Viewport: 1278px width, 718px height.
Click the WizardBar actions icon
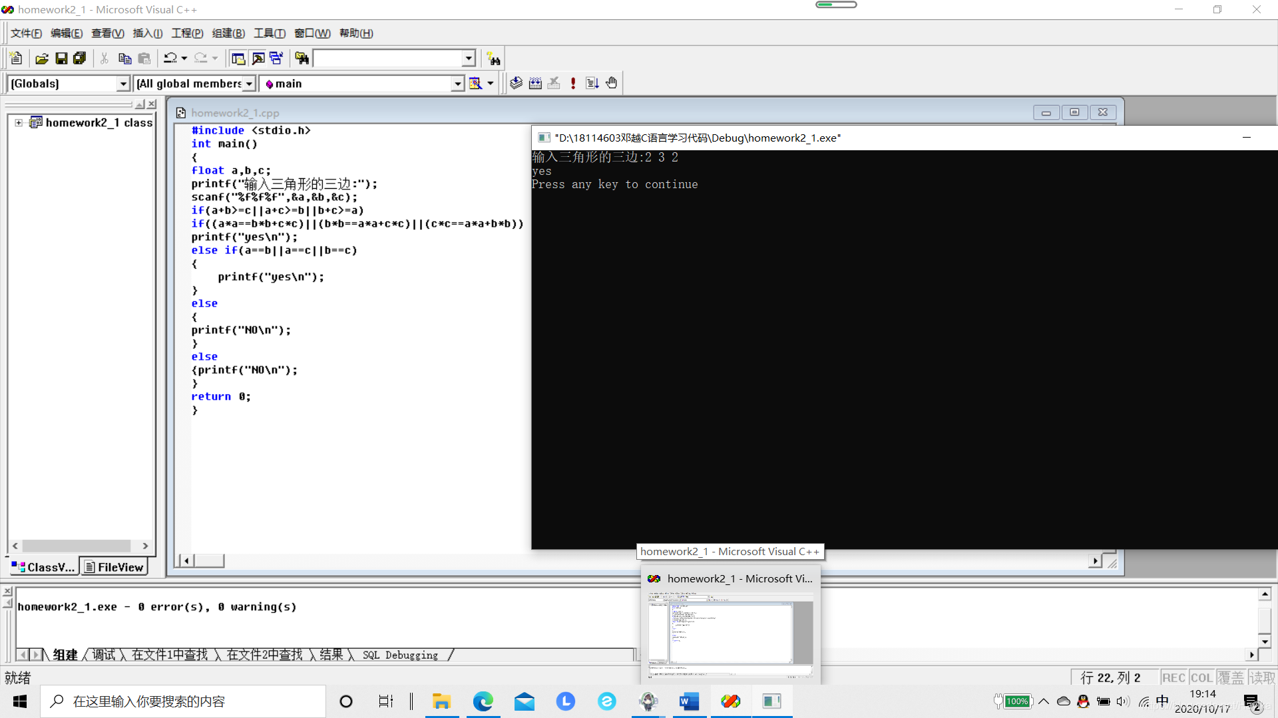475,83
